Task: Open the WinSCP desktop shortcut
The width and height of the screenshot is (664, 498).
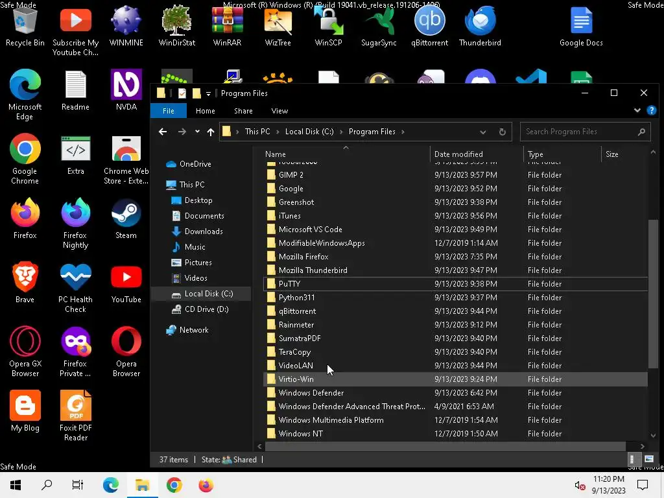Action: 328,26
